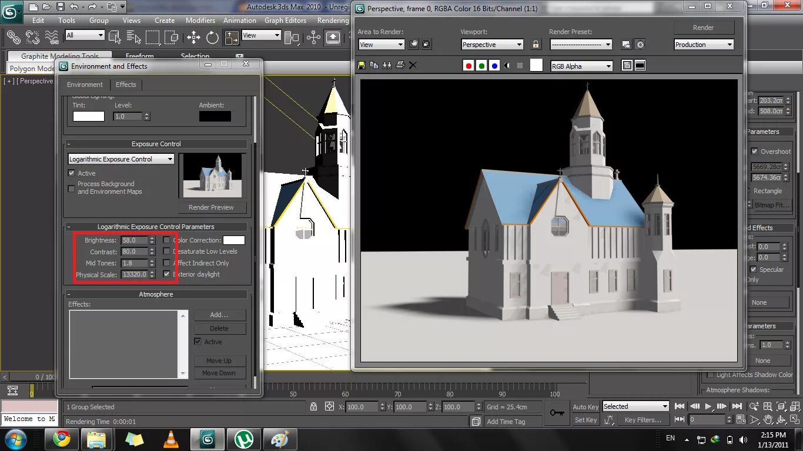The width and height of the screenshot is (803, 451).
Task: Save the rendered image with floppy icon
Action: pos(362,65)
